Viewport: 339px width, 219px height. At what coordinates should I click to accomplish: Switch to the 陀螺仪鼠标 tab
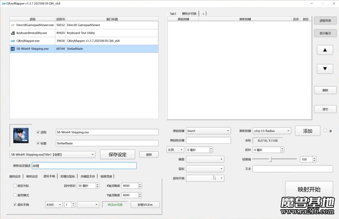[x=68, y=176]
